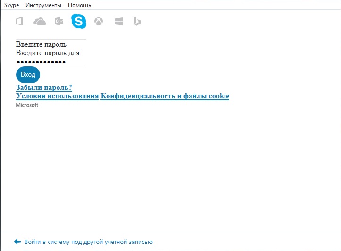341x251 pixels.
Task: Open Условия использования link
Action: [57, 96]
